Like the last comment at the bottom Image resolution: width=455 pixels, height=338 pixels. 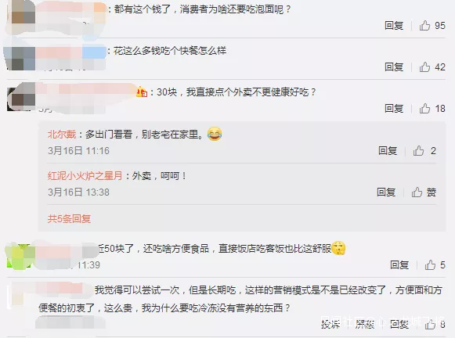(x=431, y=325)
